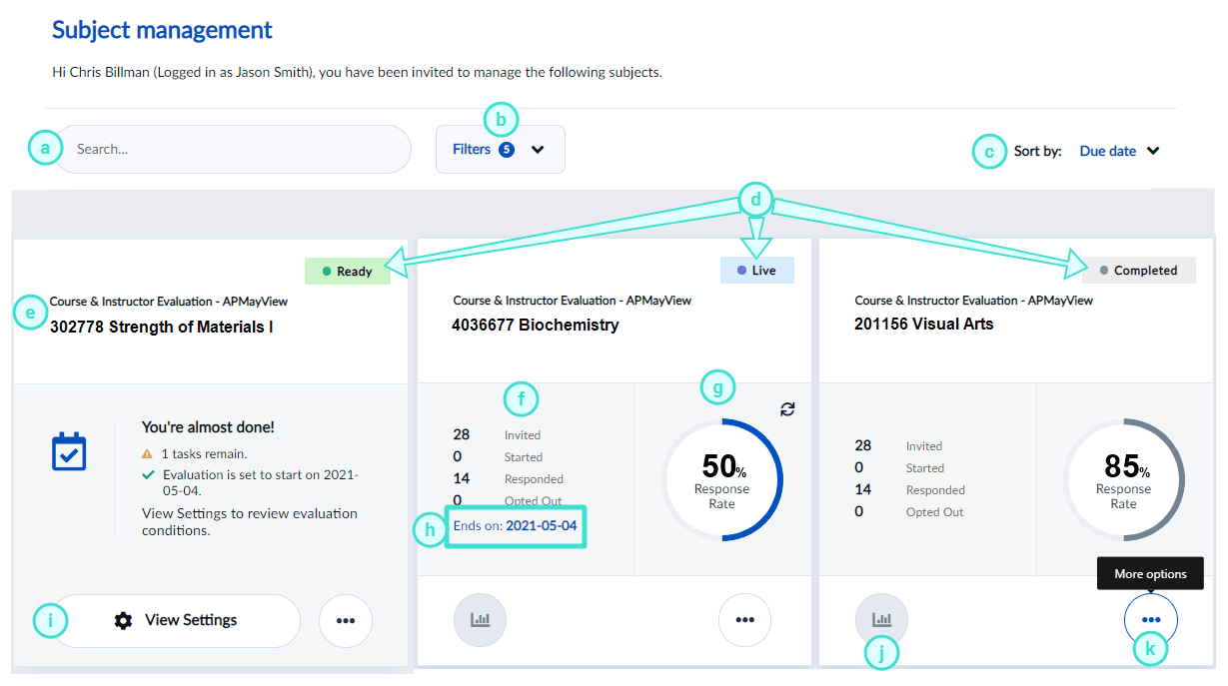Viewport: 1228px width, 686px height.
Task: Click the Invited count on the Biochemistry card
Action: pos(461,434)
